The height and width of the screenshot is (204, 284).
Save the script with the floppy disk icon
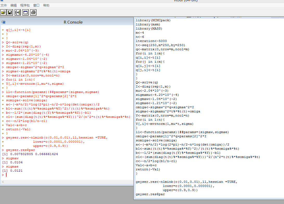click(10, 12)
